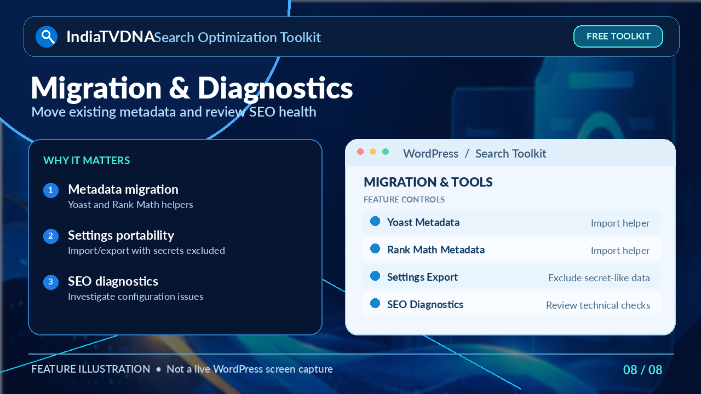Click the 08 / 08 page counter
The height and width of the screenshot is (394, 701).
point(643,370)
